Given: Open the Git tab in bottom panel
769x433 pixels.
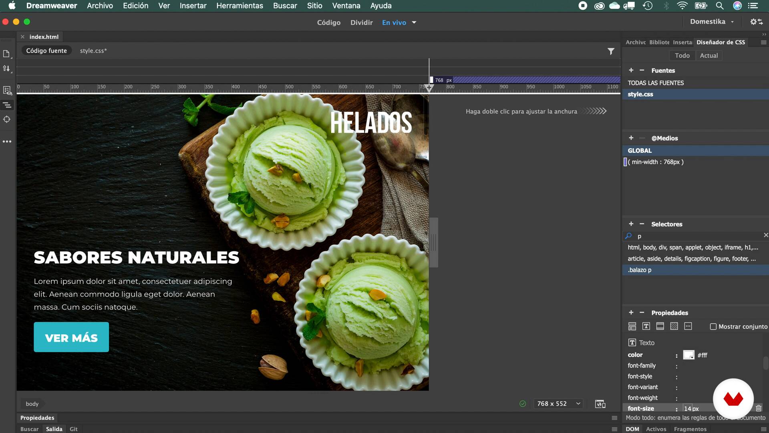Looking at the screenshot, I should pyautogui.click(x=73, y=429).
